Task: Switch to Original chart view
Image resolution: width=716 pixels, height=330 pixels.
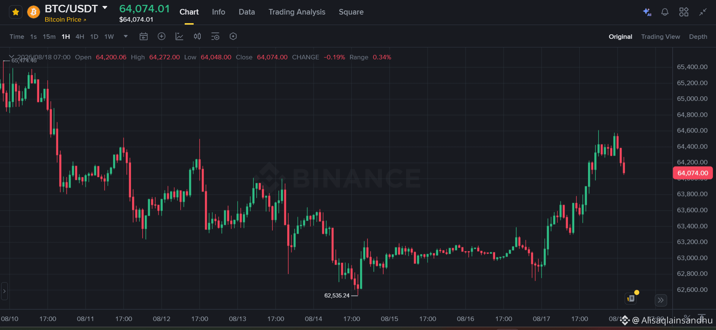Action: [x=620, y=37]
